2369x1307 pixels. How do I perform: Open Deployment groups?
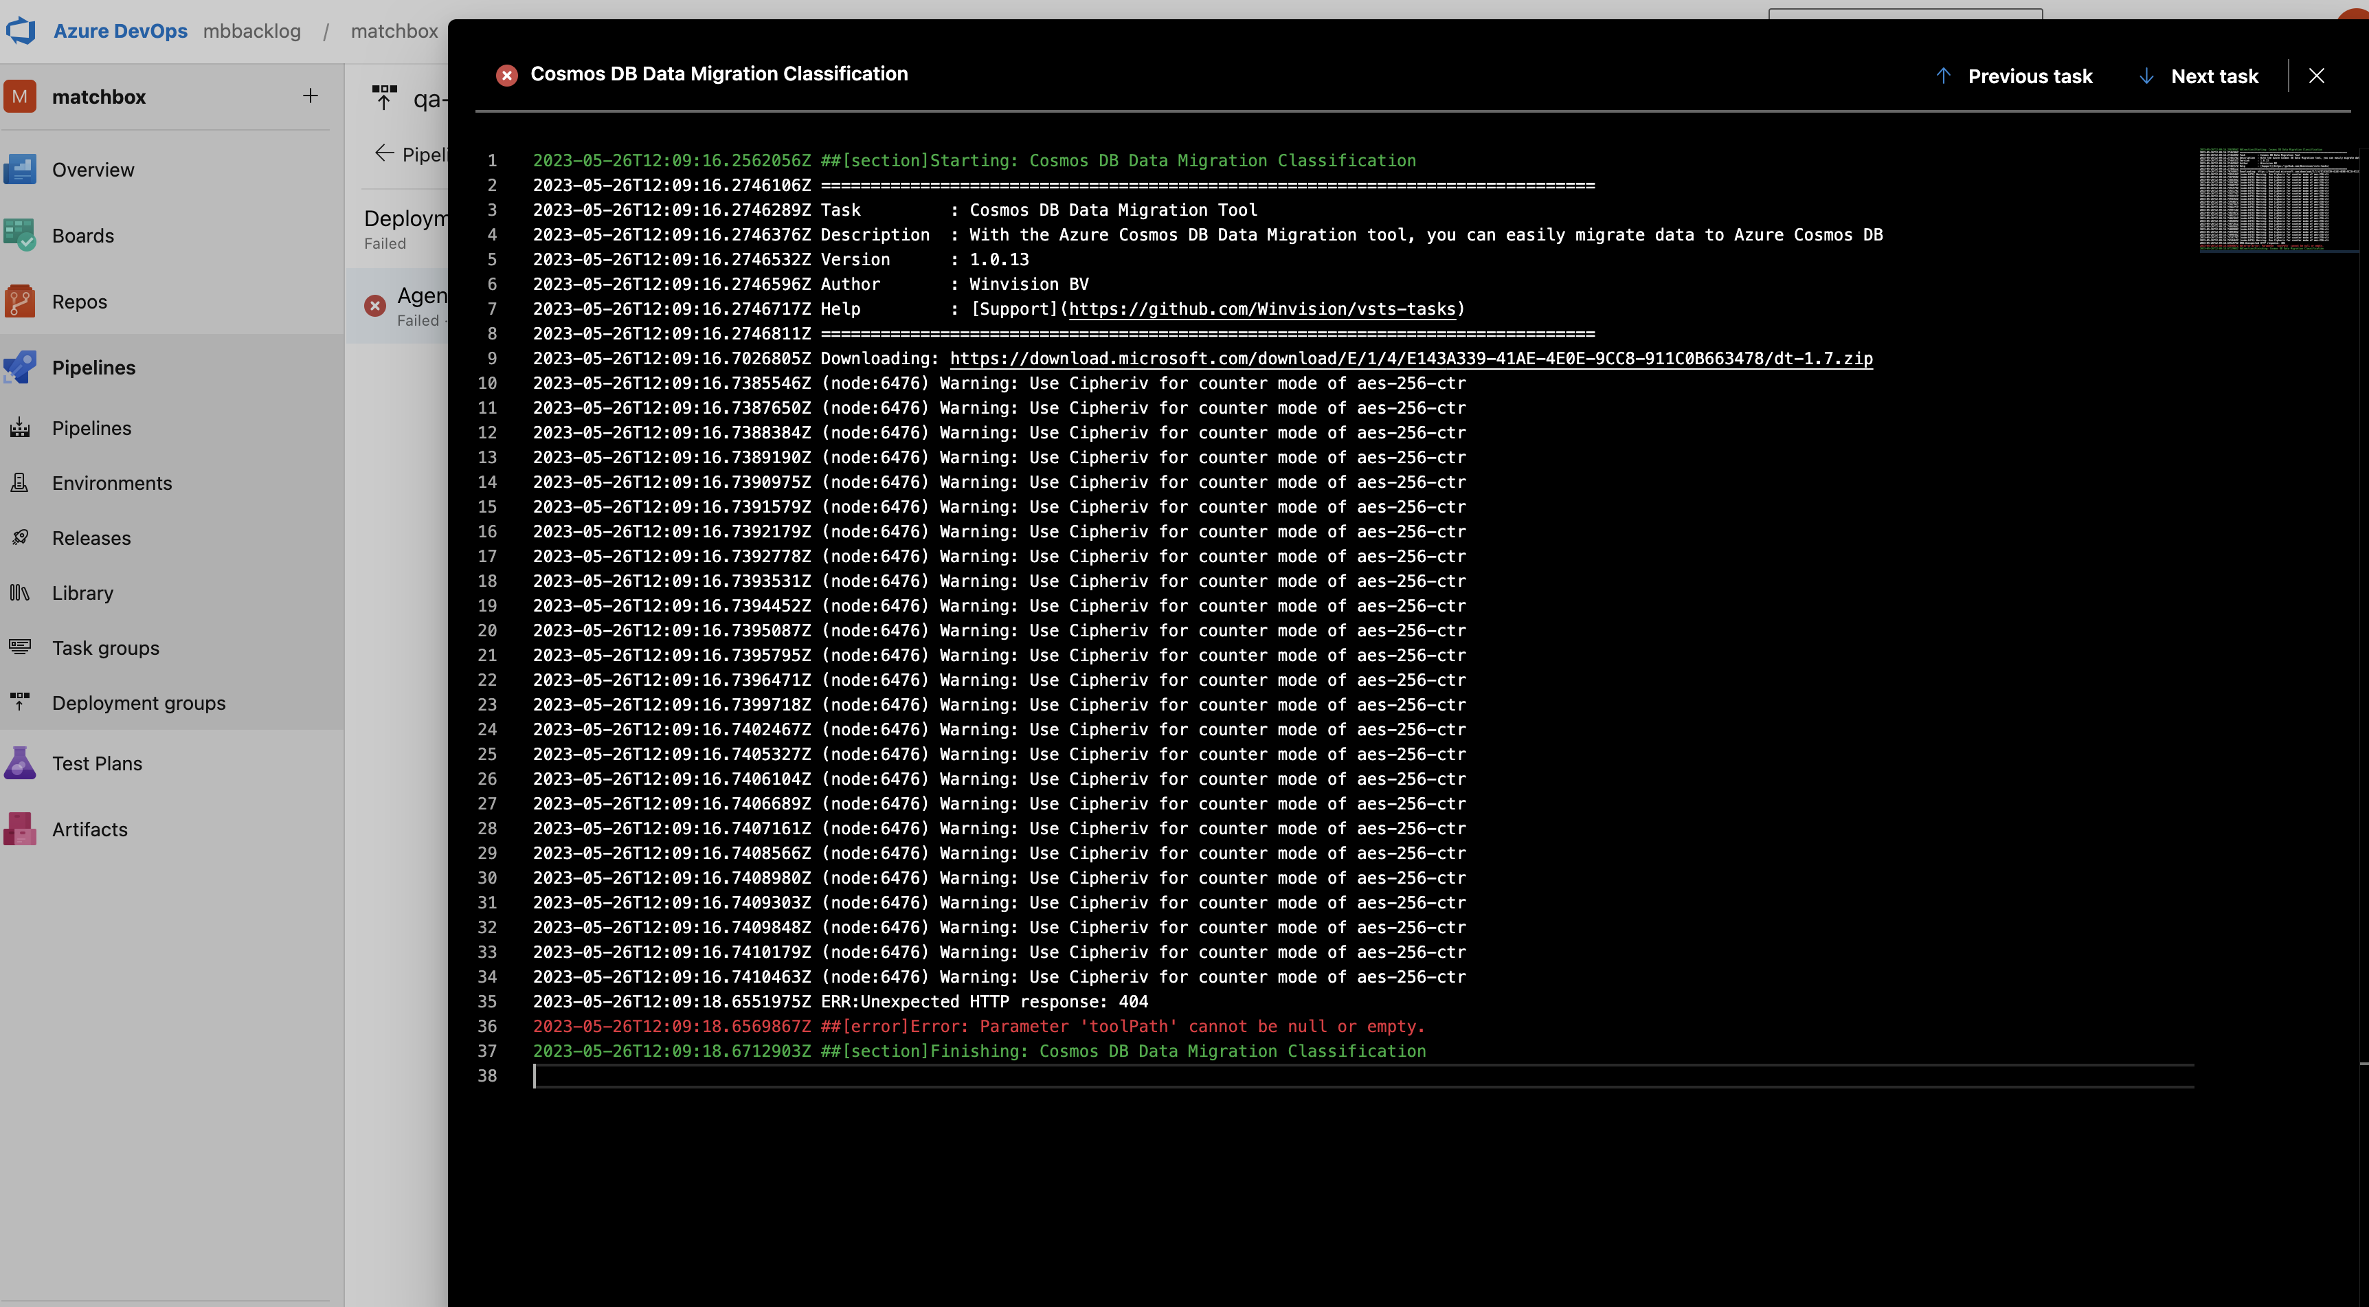[x=138, y=703]
